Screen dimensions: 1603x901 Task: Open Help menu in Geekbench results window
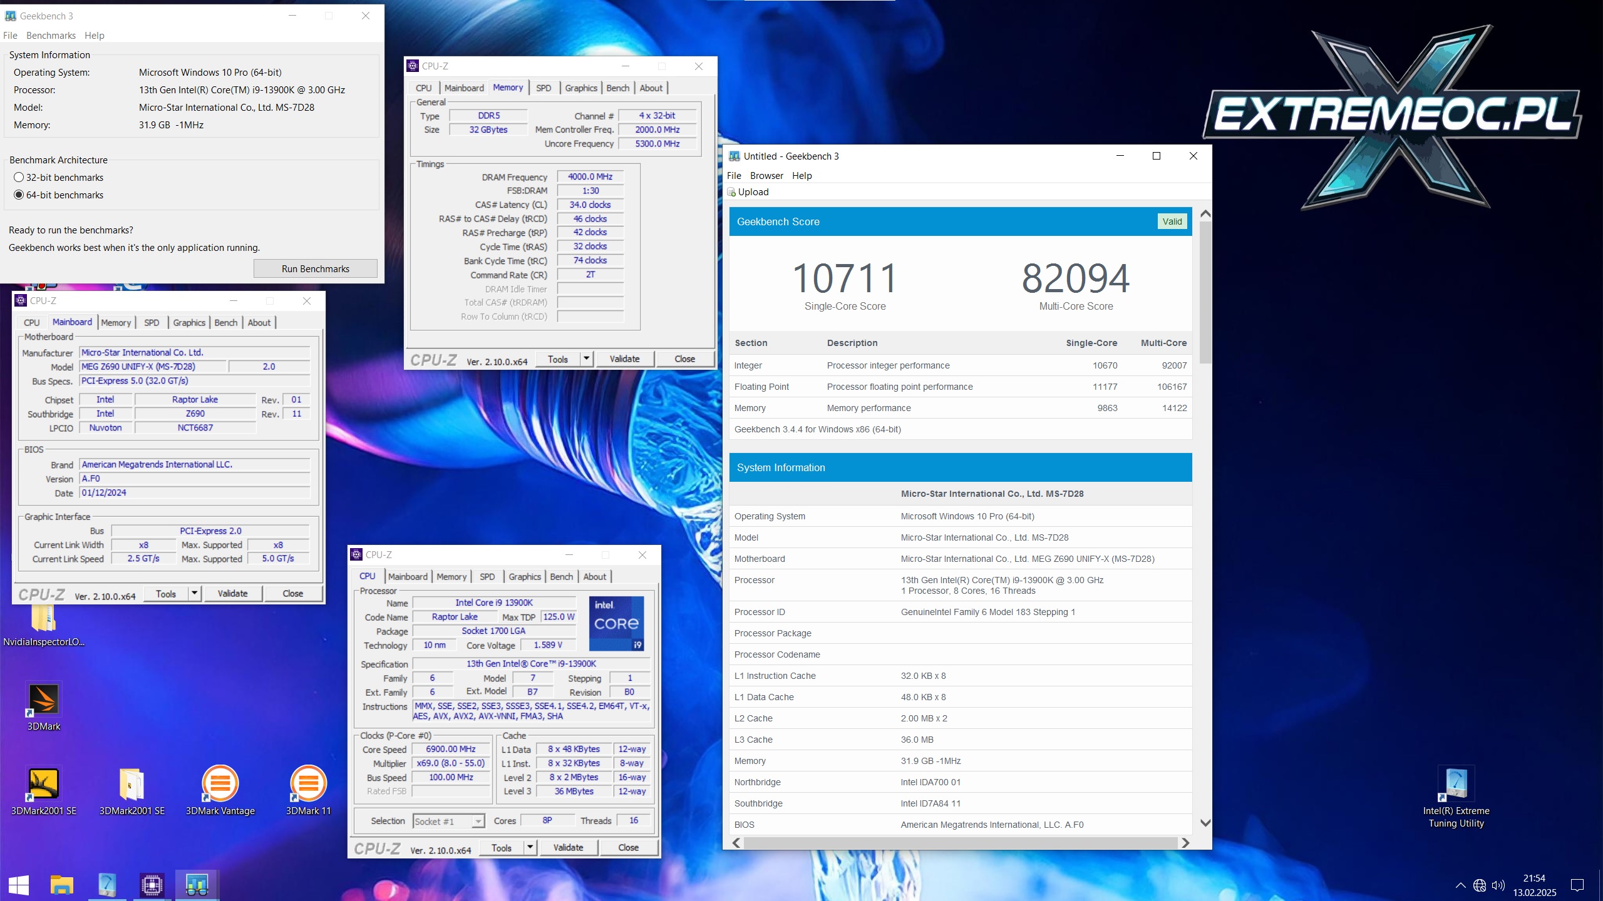click(x=801, y=176)
